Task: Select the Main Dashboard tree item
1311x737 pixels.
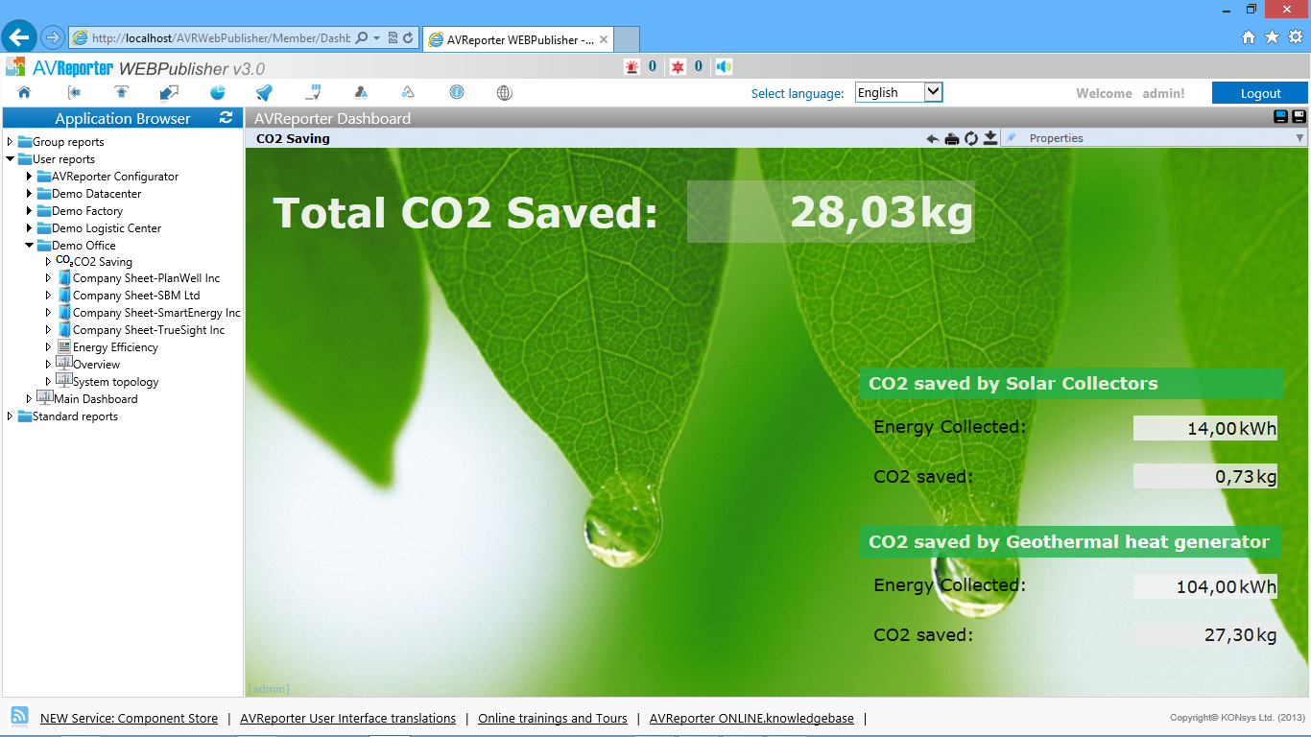Action: tap(95, 399)
